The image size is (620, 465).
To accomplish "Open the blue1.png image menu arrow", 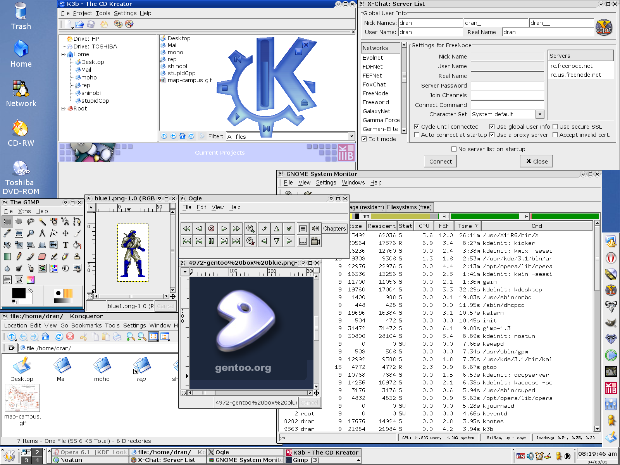I will pyautogui.click(x=91, y=208).
